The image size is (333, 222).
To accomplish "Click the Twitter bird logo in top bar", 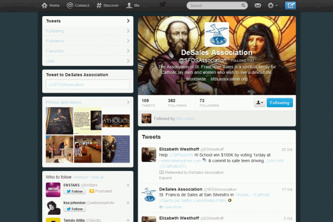I will [163, 4].
